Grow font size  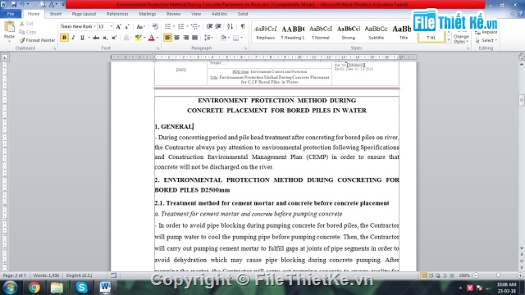coord(118,26)
